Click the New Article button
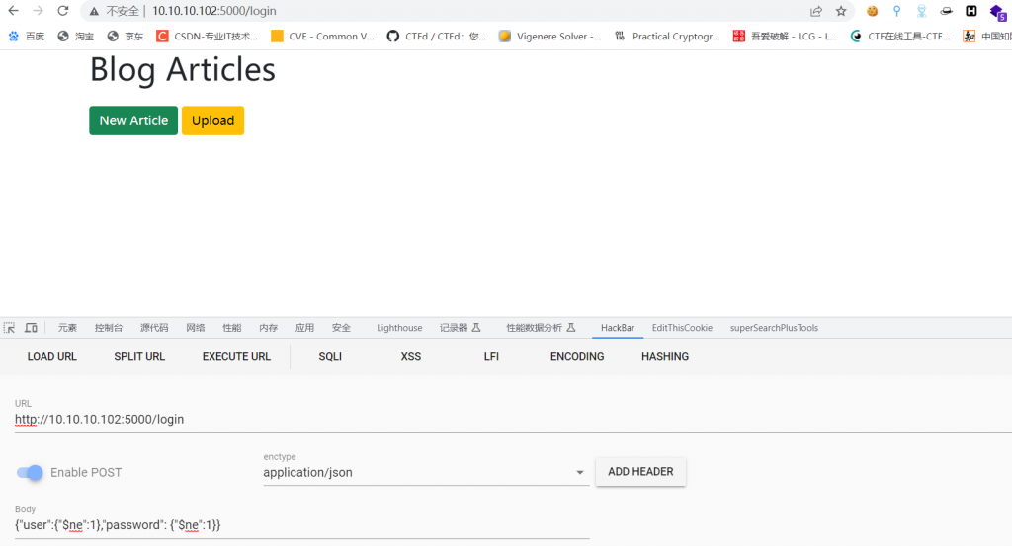This screenshot has height=546, width=1012. click(133, 120)
